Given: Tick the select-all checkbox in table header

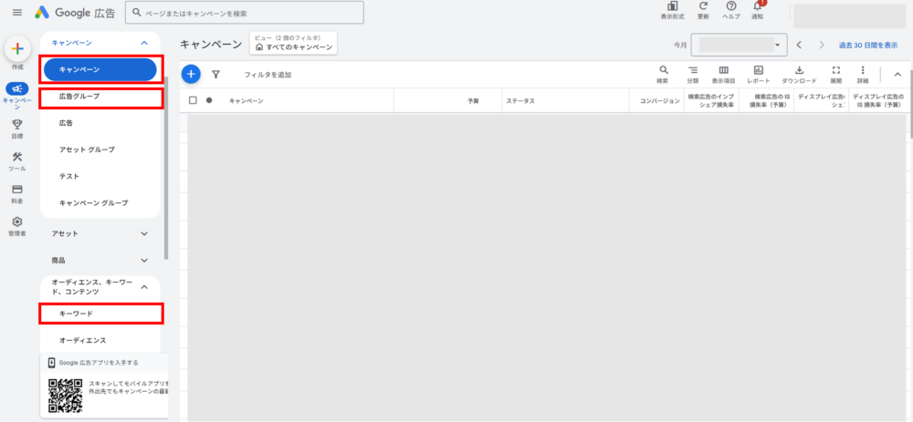Looking at the screenshot, I should [x=193, y=100].
